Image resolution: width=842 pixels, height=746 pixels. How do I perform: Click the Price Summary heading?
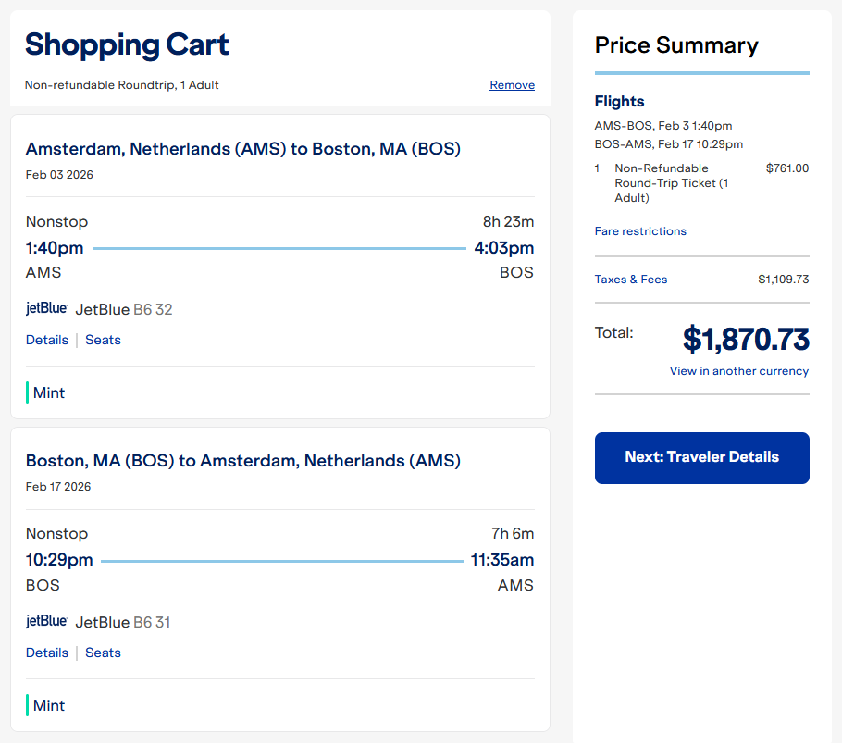(x=676, y=45)
